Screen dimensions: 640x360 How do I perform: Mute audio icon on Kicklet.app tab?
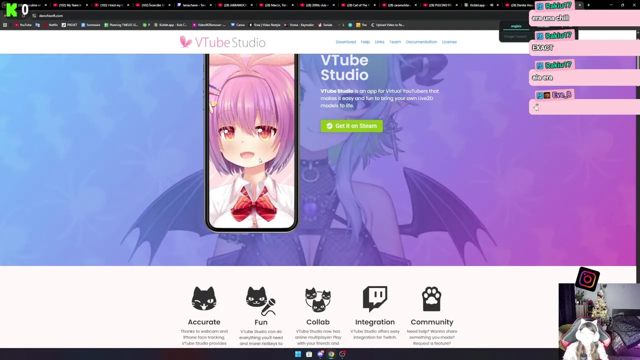point(491,5)
